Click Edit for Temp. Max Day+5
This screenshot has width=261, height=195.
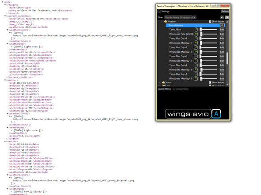coord(222,74)
